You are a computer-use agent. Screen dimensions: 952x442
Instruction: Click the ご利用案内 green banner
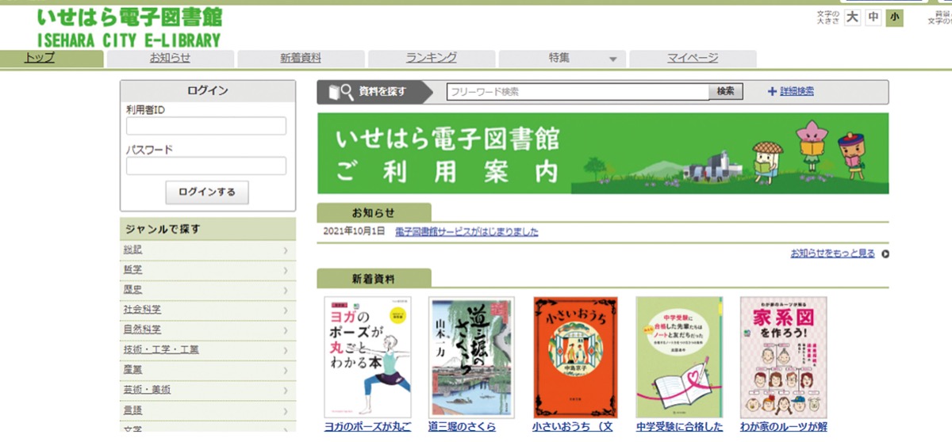(603, 154)
